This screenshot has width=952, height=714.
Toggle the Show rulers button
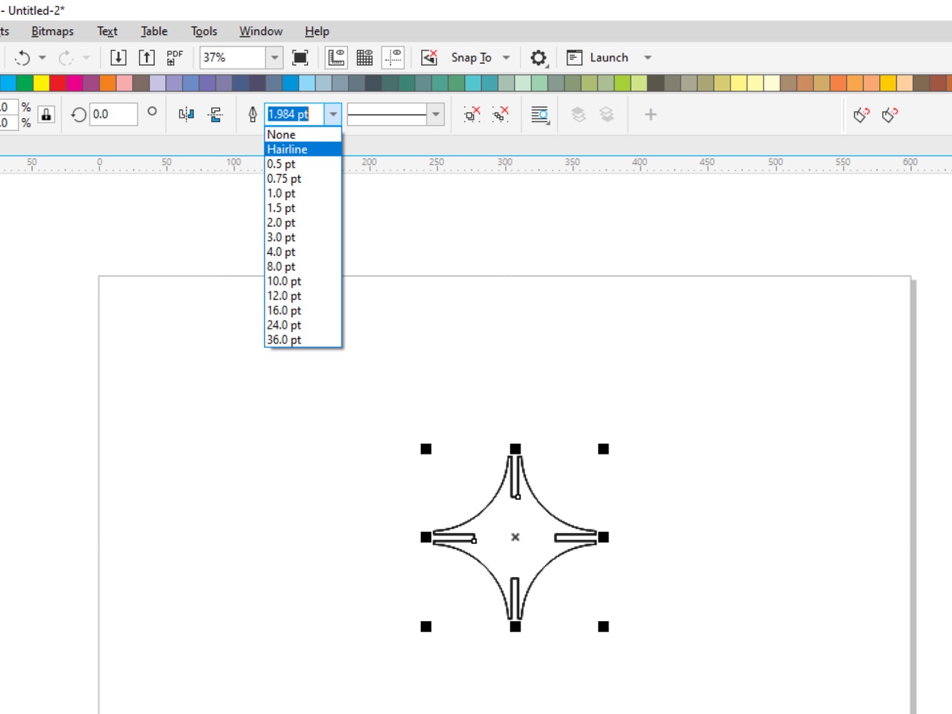click(336, 58)
